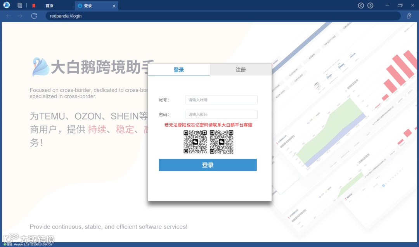Click the next tab circle arrow
Viewport: 419px width, 247px height.
[x=371, y=5]
